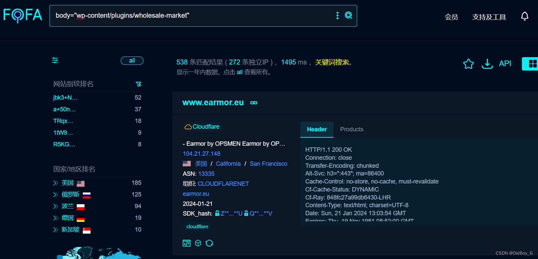Favorite this search with the star icon
This screenshot has width=538, height=259.
468,63
